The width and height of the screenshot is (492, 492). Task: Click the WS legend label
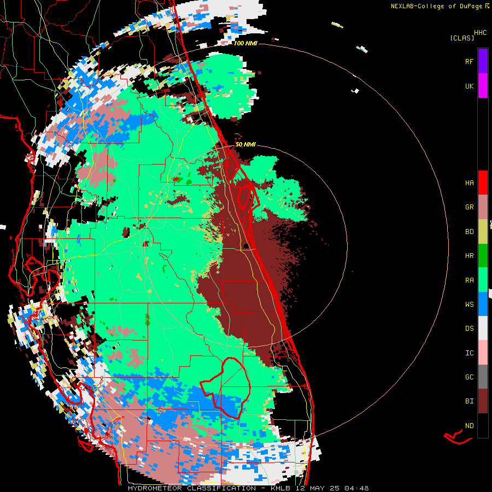coord(469,304)
